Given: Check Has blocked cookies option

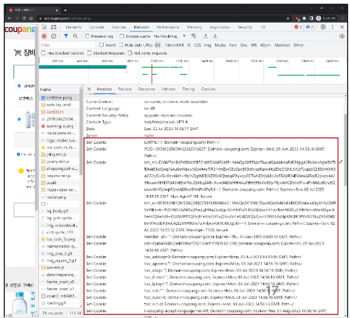Looking at the screenshot, I should [x=43, y=53].
